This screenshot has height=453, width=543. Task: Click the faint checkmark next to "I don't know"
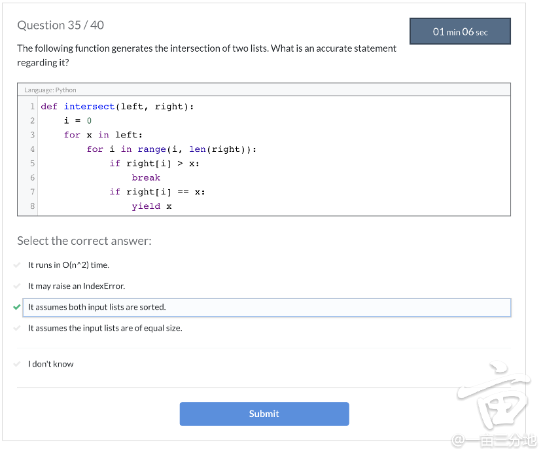[x=17, y=363]
